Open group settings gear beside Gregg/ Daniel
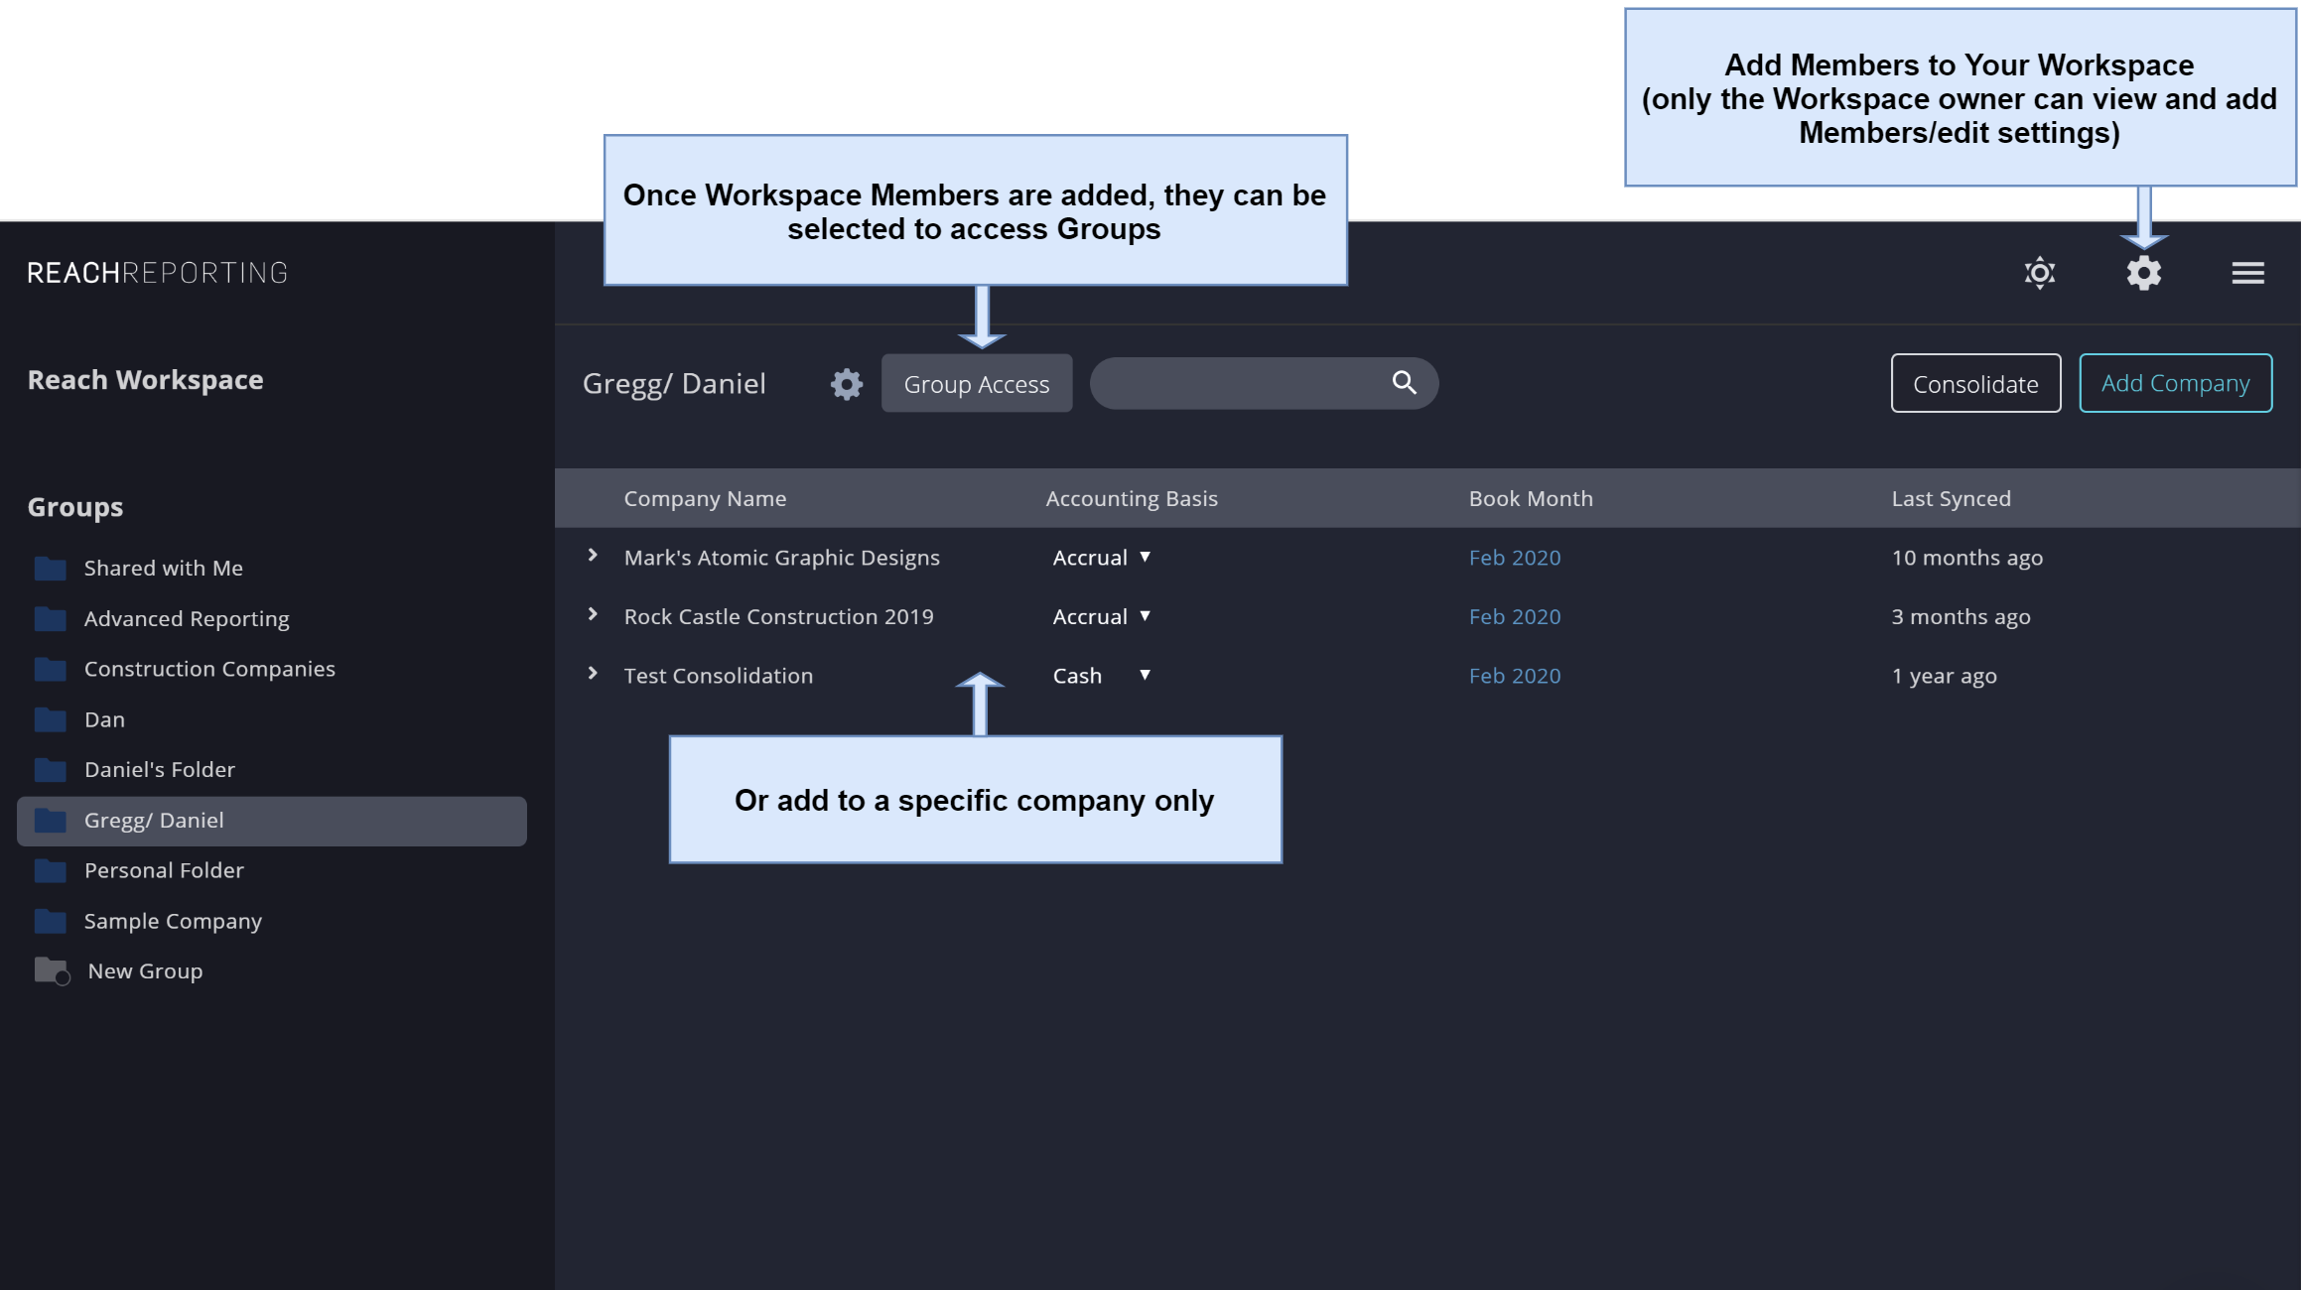 coord(847,384)
